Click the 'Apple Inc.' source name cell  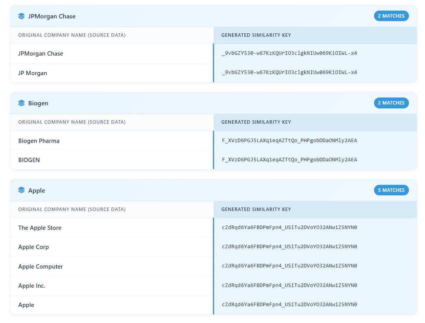click(112, 286)
